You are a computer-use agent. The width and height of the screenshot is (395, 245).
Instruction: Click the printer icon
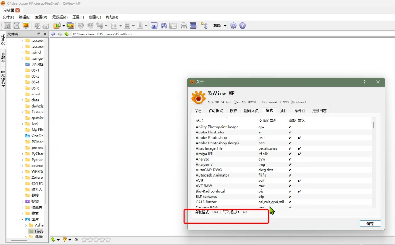(184, 26)
